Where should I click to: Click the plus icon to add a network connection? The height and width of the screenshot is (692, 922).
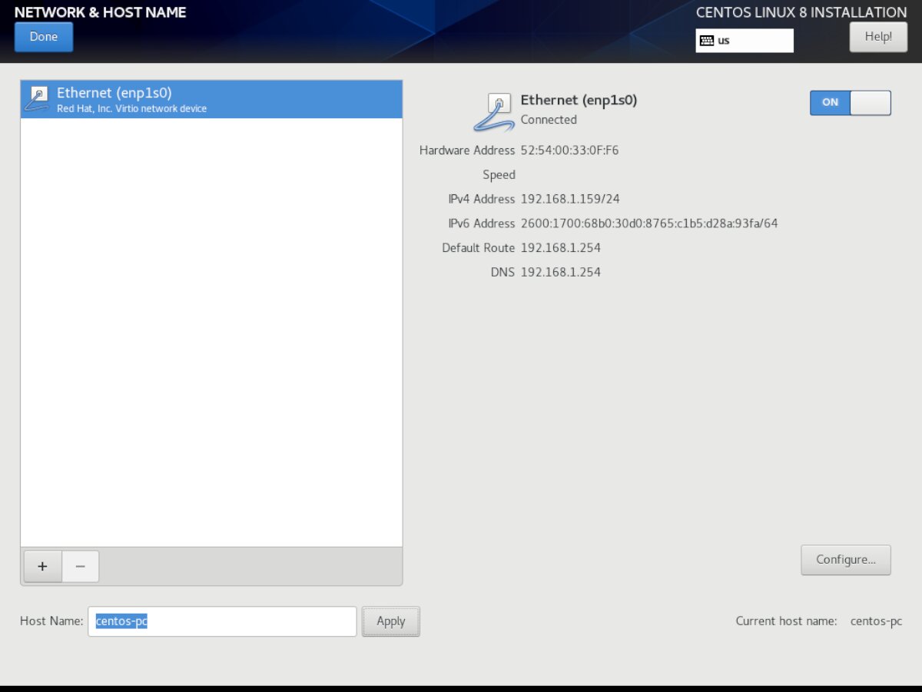(x=42, y=566)
